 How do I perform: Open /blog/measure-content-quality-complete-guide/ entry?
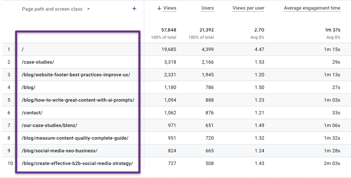[x=75, y=138]
